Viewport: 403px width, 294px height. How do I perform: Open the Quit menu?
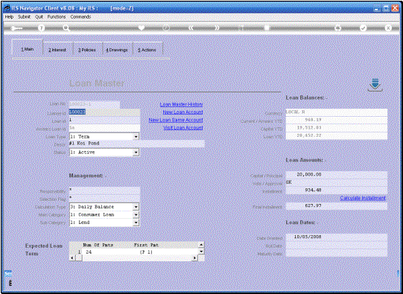click(39, 16)
